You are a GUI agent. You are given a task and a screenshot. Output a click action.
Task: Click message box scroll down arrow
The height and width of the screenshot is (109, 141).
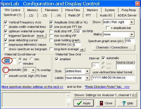pos(68,104)
